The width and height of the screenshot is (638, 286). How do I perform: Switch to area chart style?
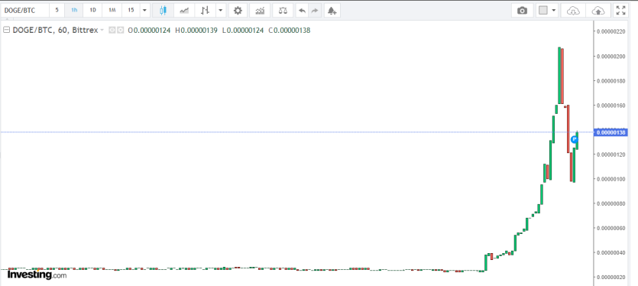[184, 11]
